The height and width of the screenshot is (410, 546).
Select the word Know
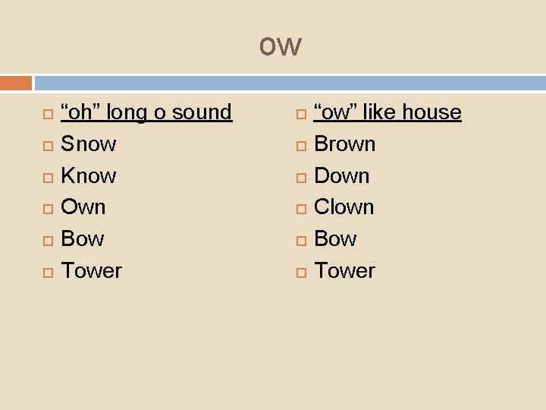pos(89,175)
